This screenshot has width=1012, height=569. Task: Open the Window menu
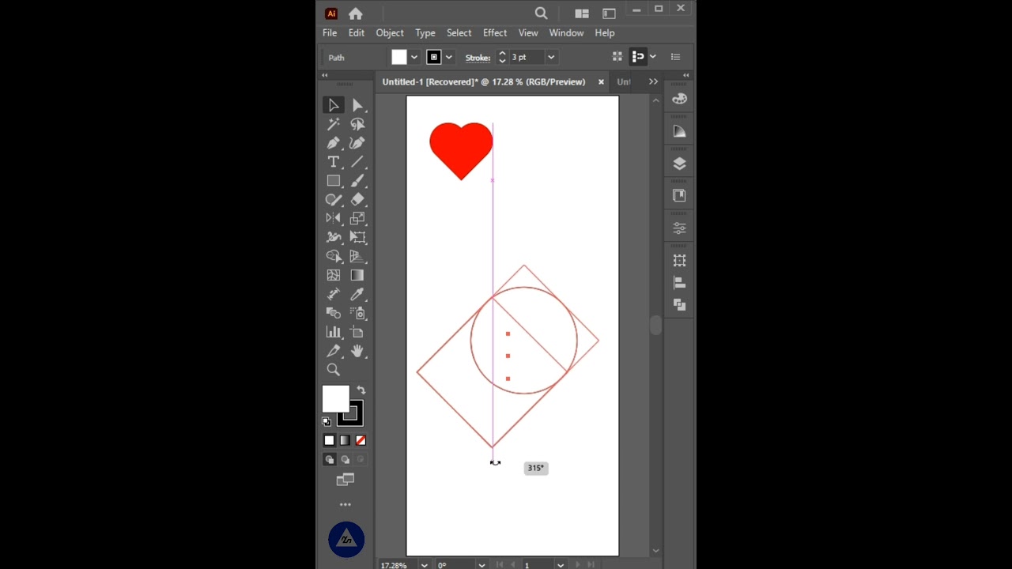pyautogui.click(x=566, y=33)
